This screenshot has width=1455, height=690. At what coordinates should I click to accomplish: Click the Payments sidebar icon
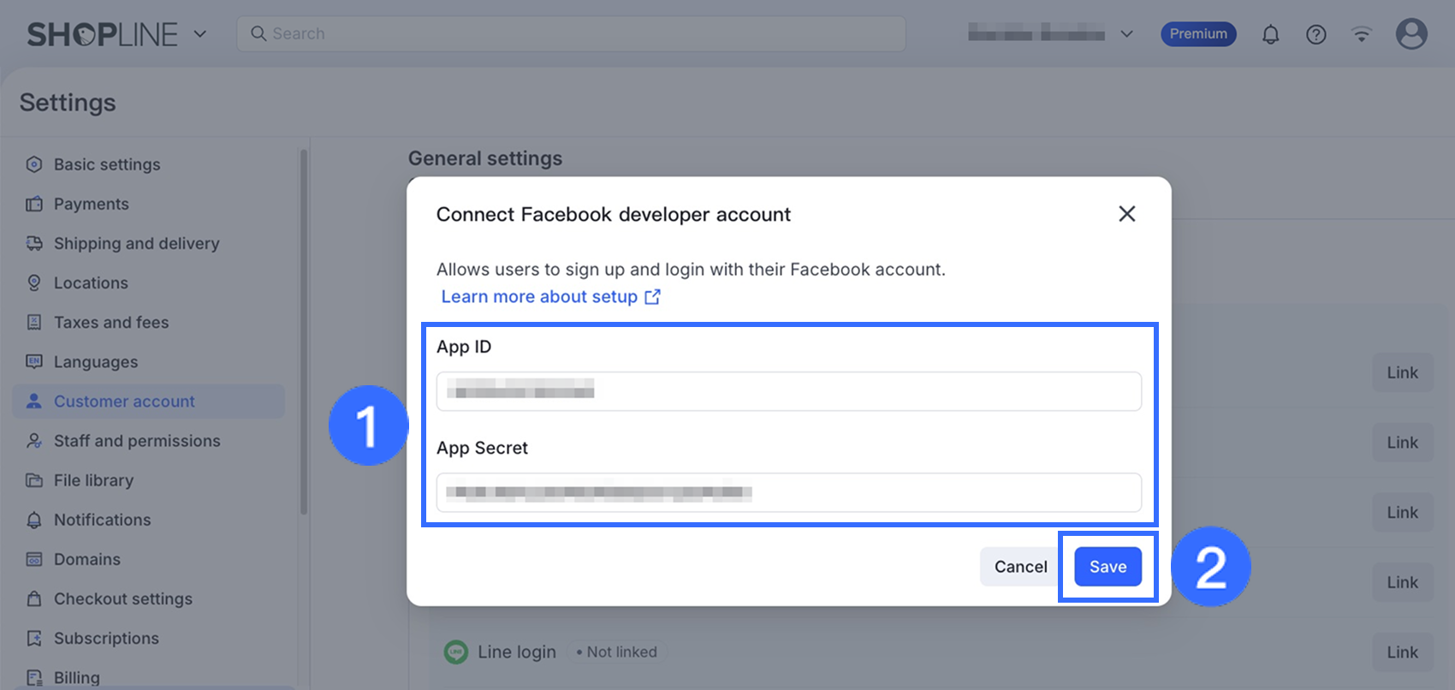[34, 204]
